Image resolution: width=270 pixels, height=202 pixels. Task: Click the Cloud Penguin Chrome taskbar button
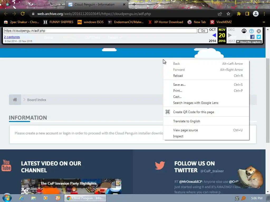point(85,198)
